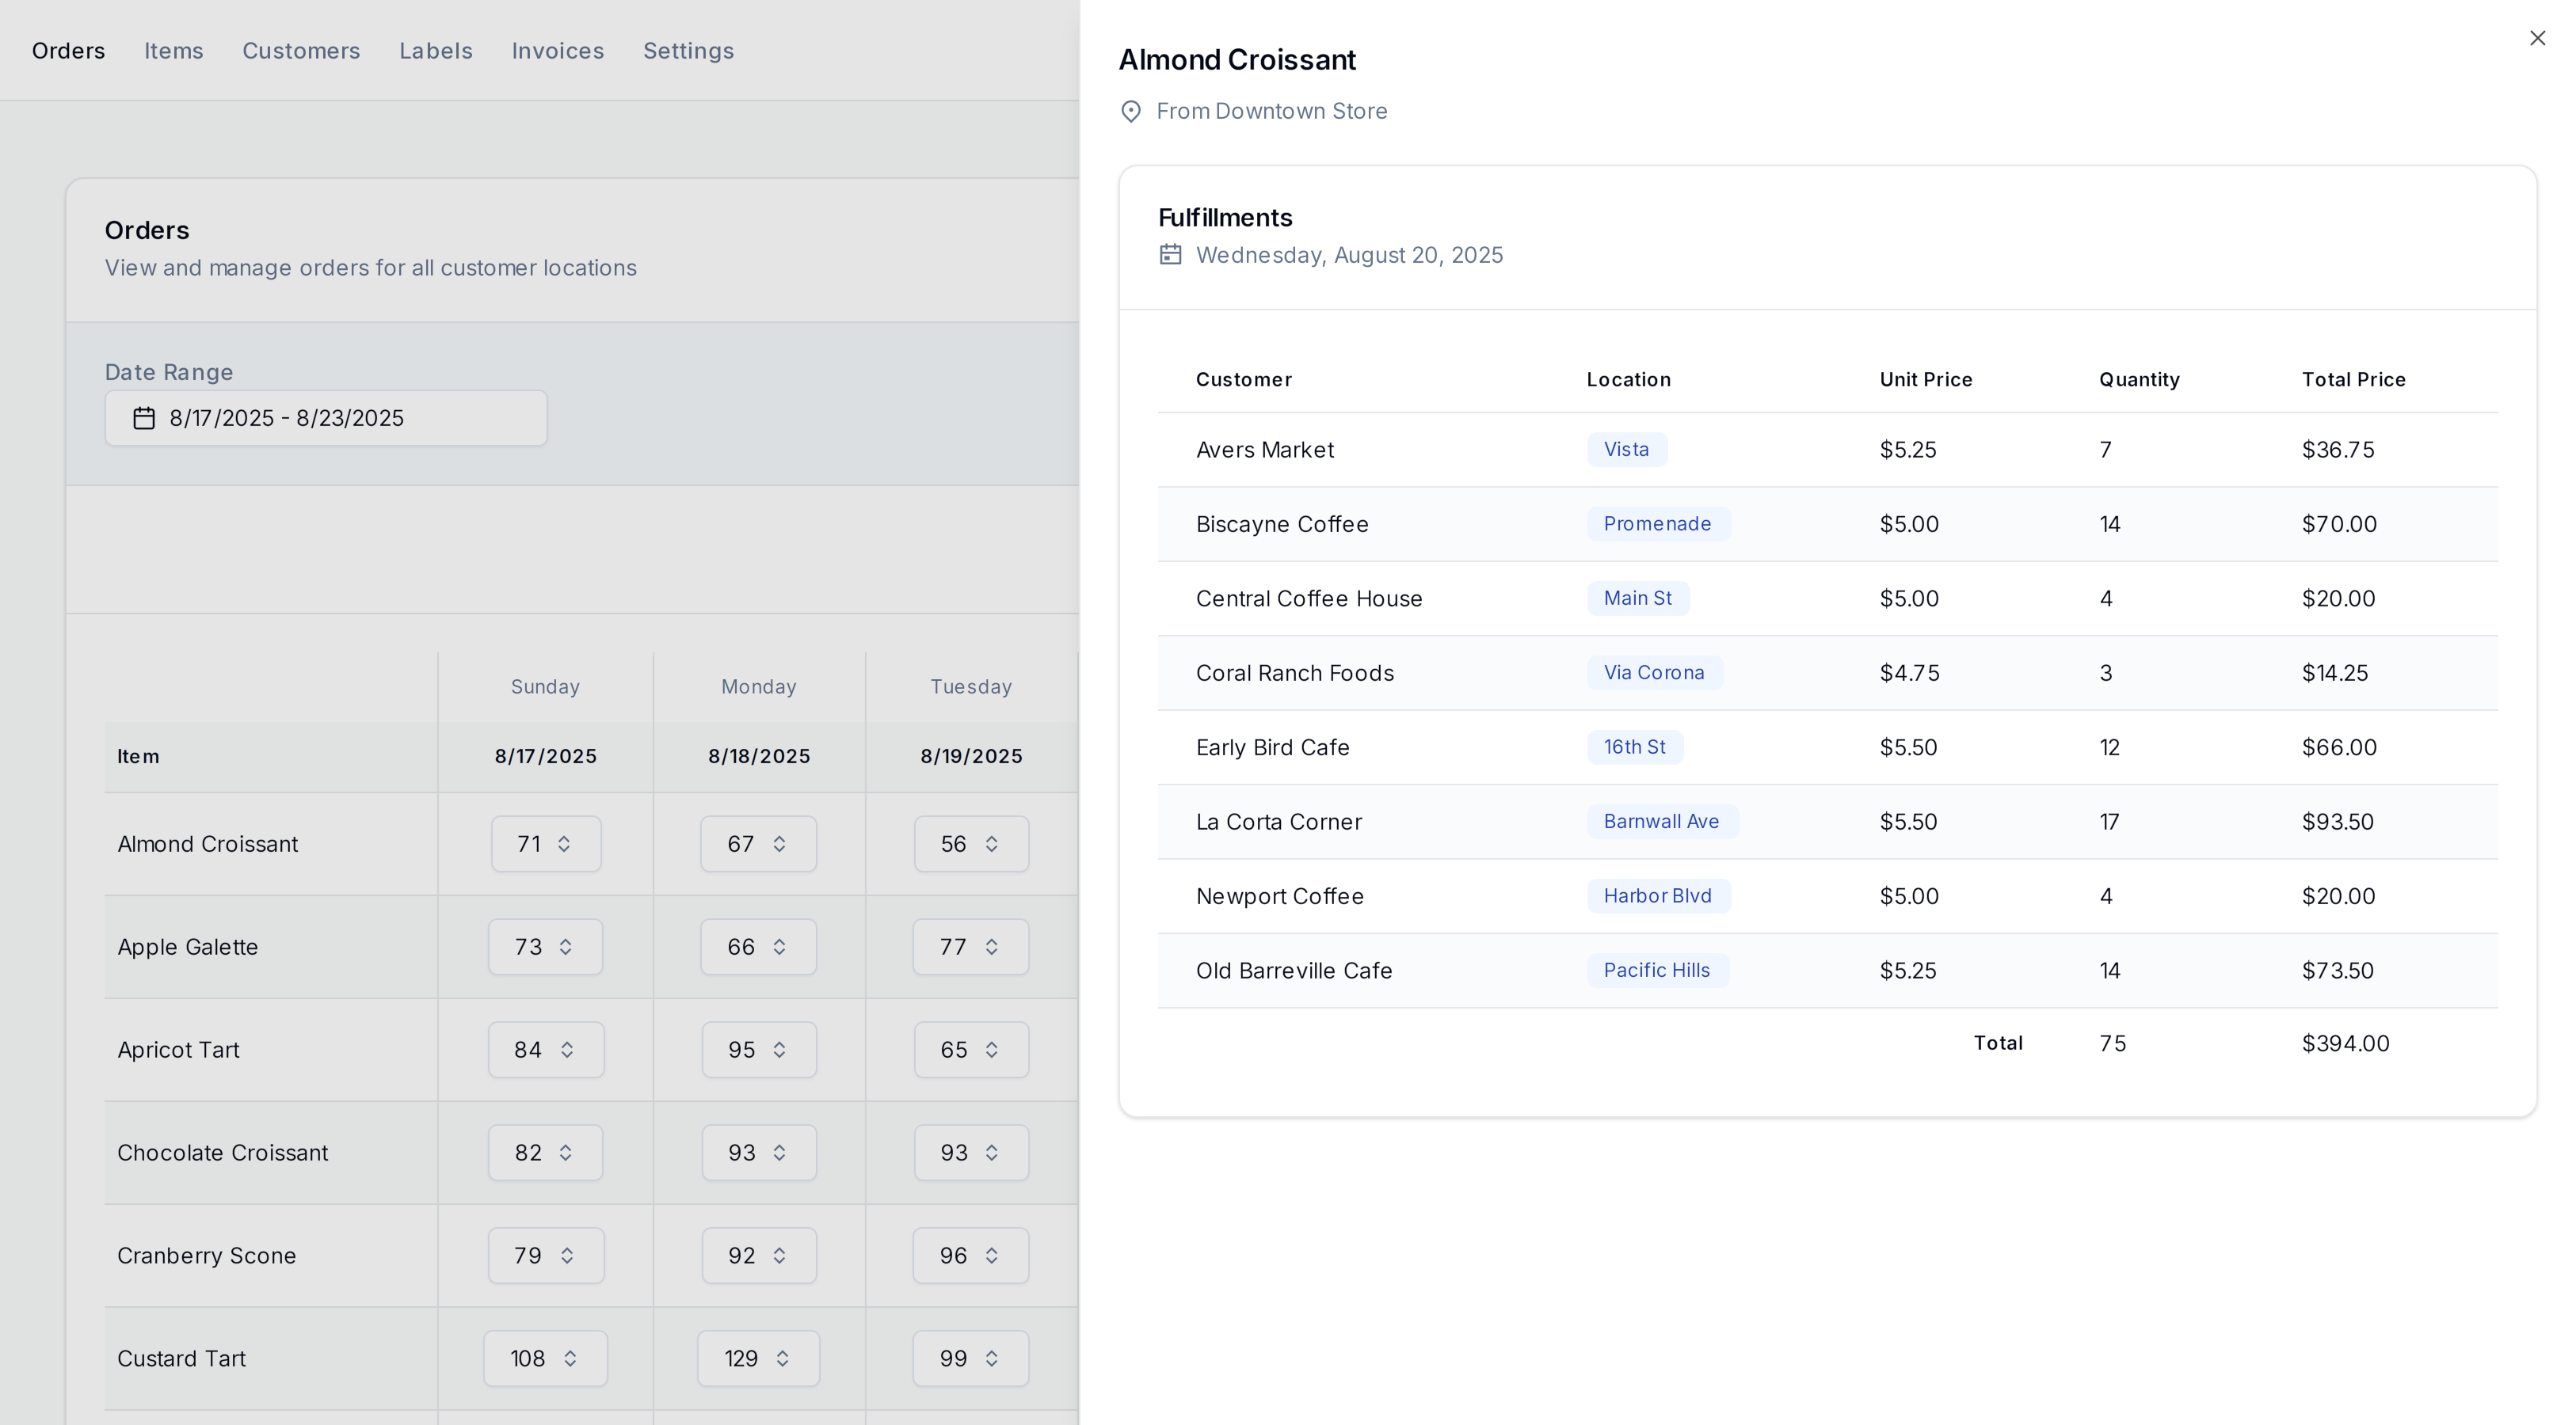Click Apple Galette item name
The width and height of the screenshot is (2576, 1425).
point(188,946)
